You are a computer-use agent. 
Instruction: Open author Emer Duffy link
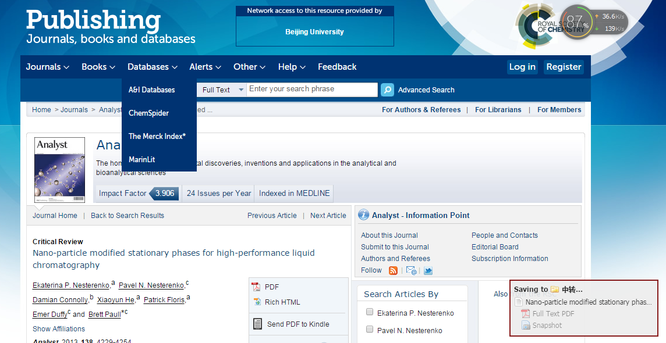tap(50, 315)
